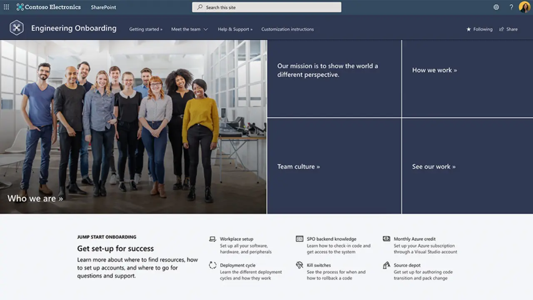Viewport: 533px width, 300px height.
Task: Click the 'Learn more about where to find resources' paragraph
Action: click(137, 268)
